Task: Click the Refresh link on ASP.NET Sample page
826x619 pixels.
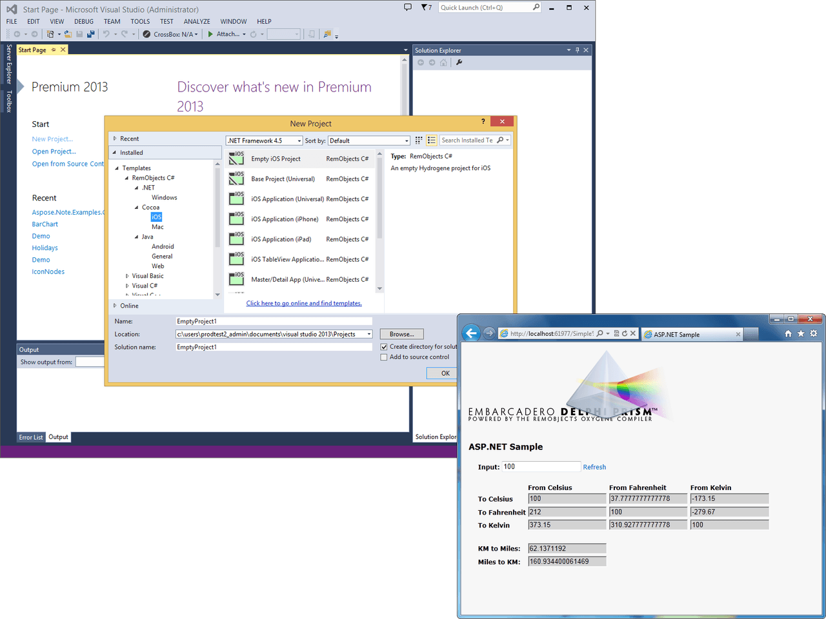Action: pos(594,467)
